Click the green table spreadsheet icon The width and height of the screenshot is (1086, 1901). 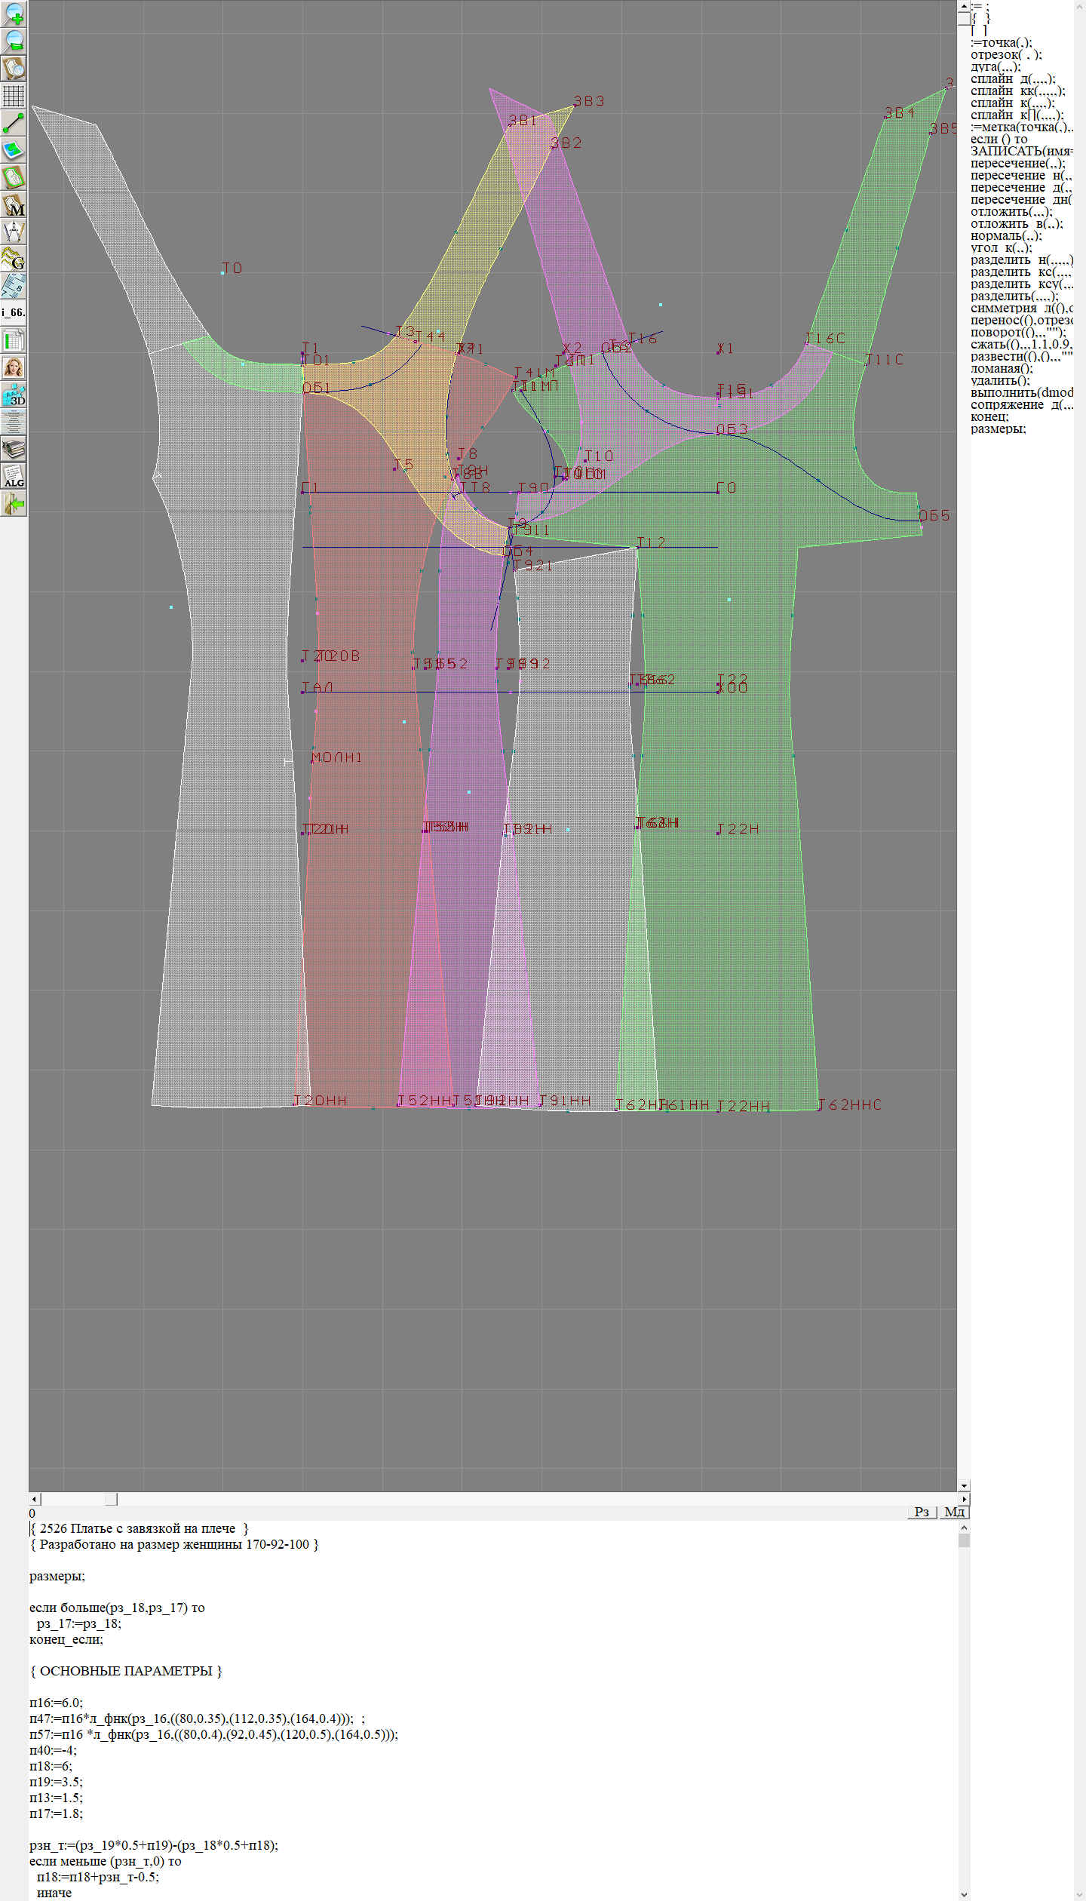coord(14,340)
